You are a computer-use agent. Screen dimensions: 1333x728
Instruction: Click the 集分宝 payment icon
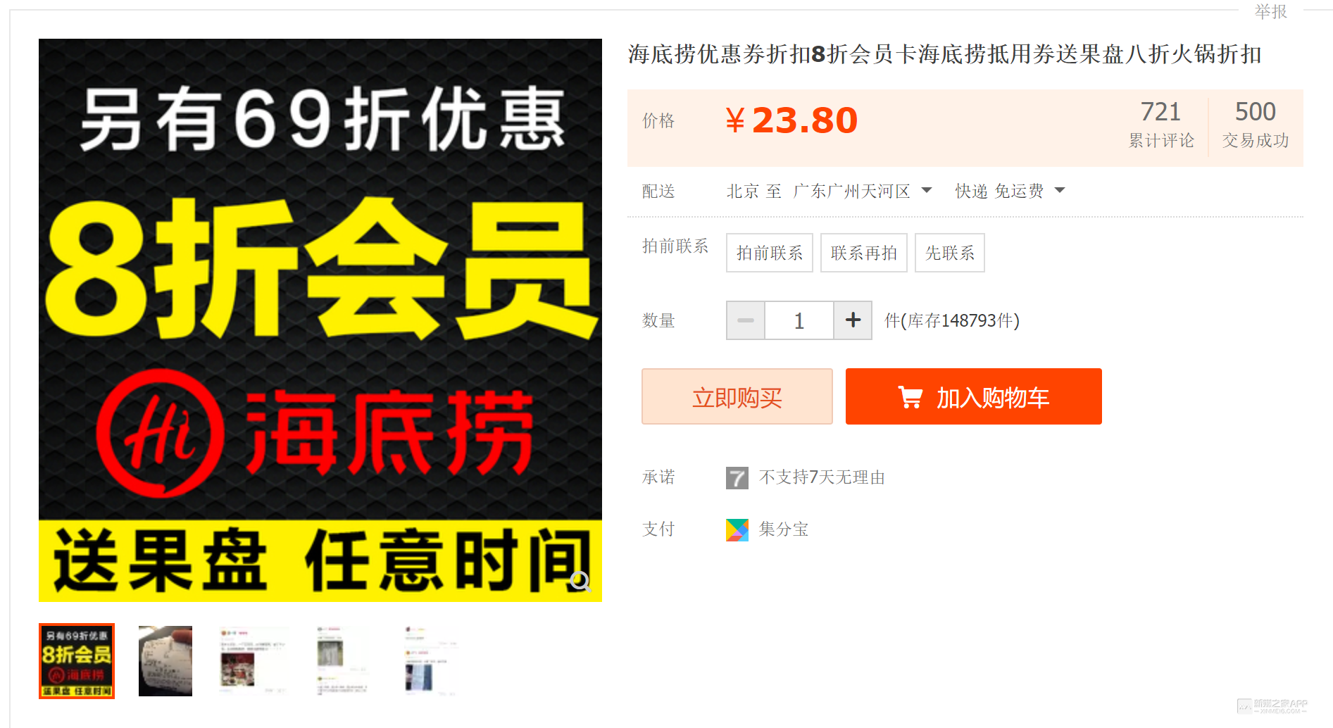(x=737, y=530)
